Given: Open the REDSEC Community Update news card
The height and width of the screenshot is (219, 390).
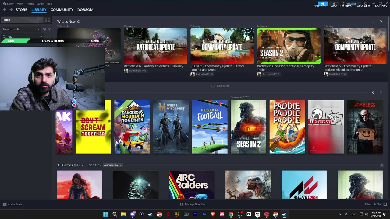Looking at the screenshot, I should point(222,46).
